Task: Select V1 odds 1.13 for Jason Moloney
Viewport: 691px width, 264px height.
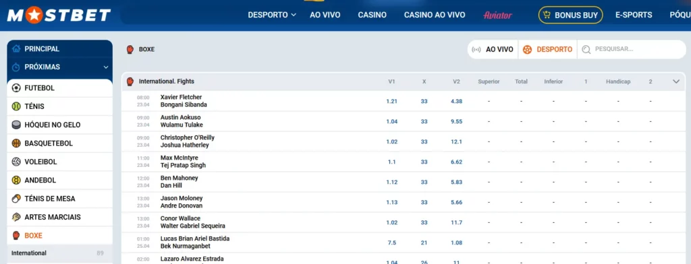Action: (392, 203)
